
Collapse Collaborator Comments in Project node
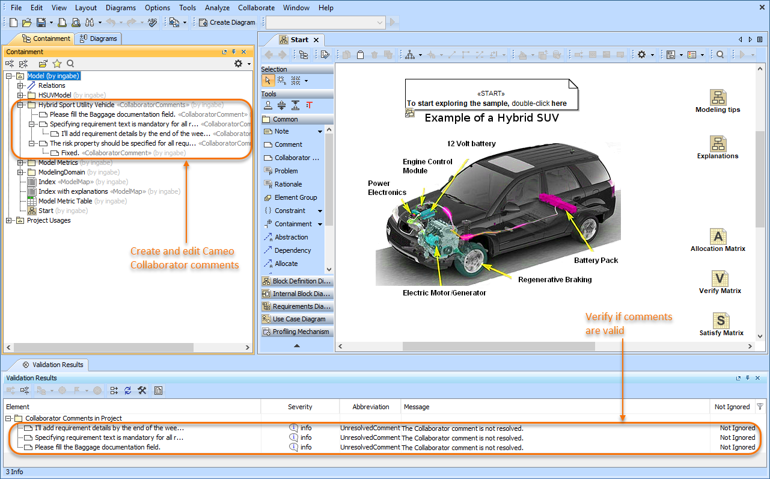[9, 418]
